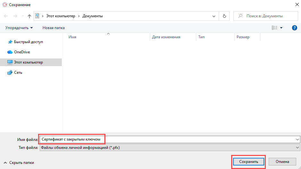Click the Network icon in sidebar
This screenshot has width=301, height=169.
(10, 73)
